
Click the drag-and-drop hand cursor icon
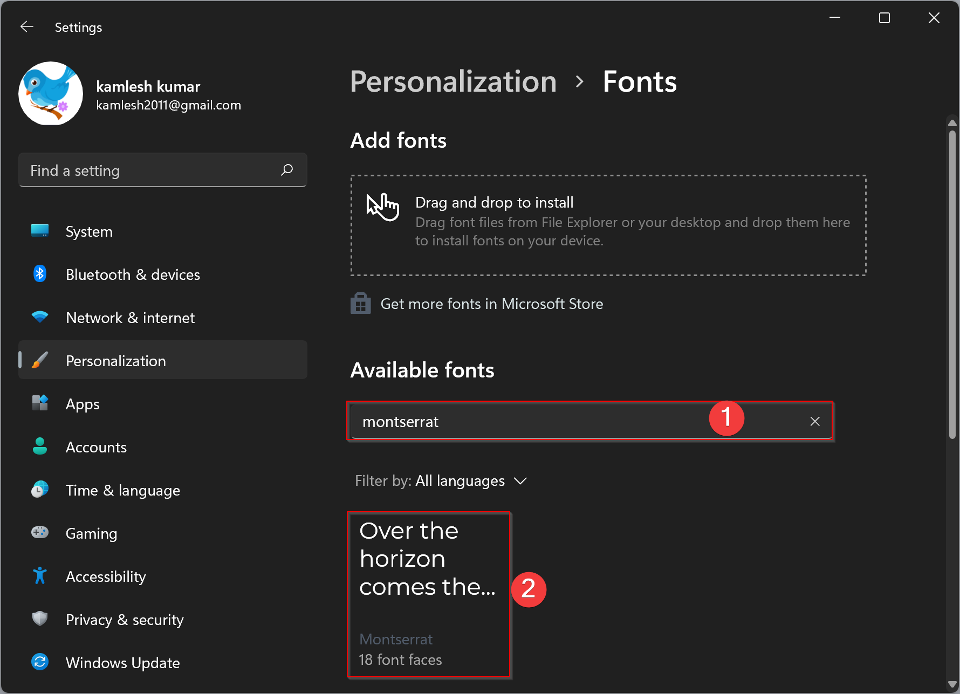point(382,207)
